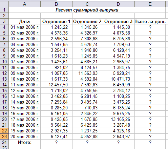Image resolution: width=168 pixels, height=149 pixels.
Task: Select column D header
Action: click(x=118, y=4)
